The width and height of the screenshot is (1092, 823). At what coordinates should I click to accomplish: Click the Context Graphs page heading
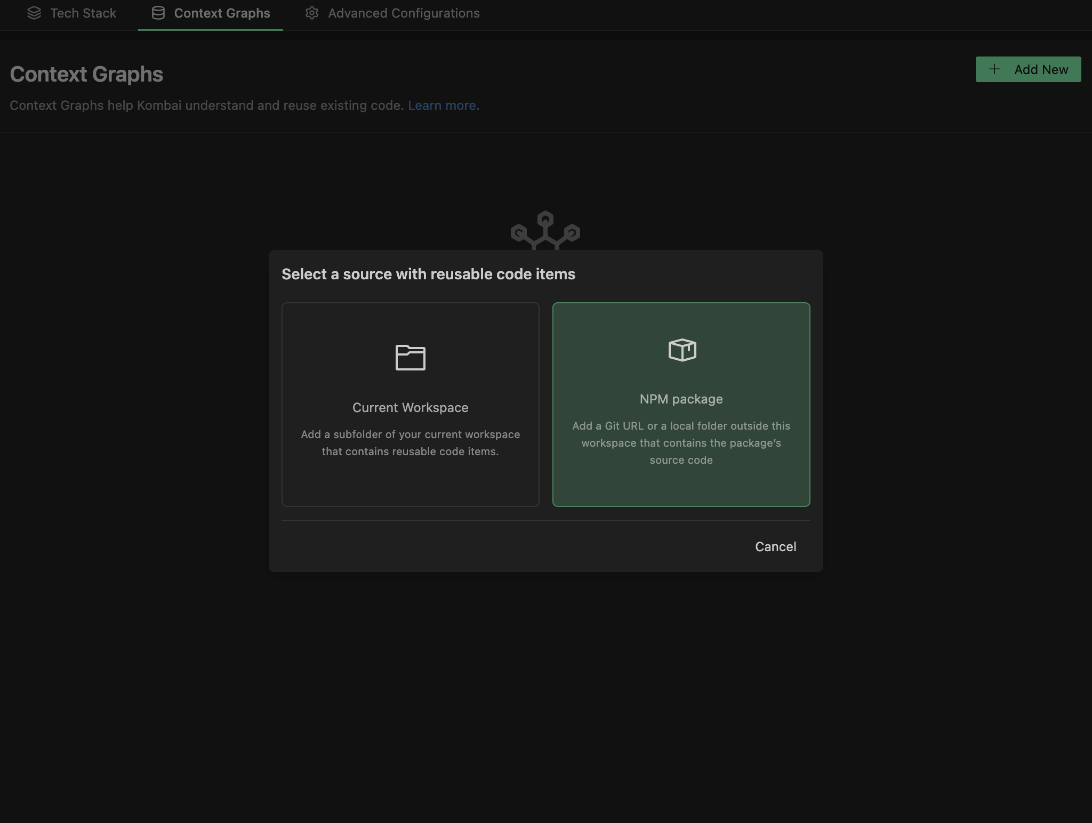click(86, 74)
